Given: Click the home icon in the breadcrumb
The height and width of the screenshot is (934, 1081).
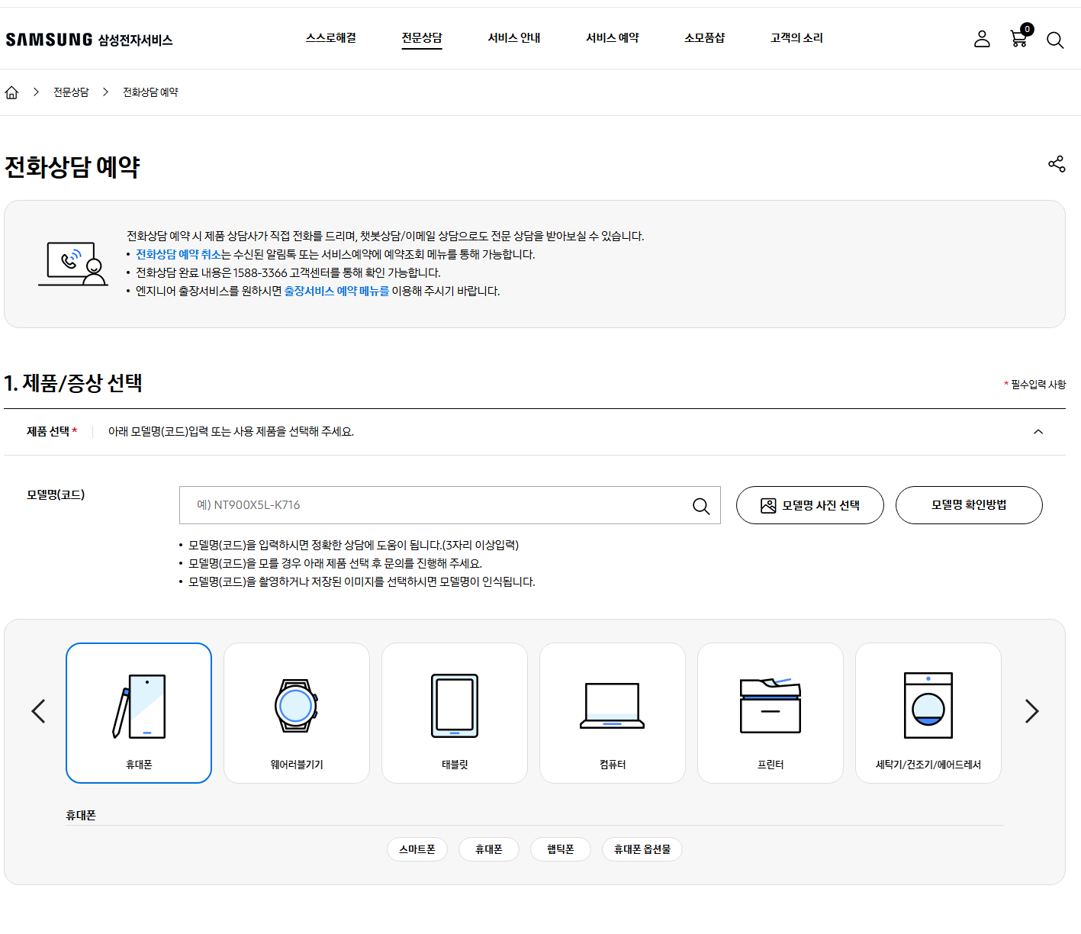Looking at the screenshot, I should click(11, 92).
